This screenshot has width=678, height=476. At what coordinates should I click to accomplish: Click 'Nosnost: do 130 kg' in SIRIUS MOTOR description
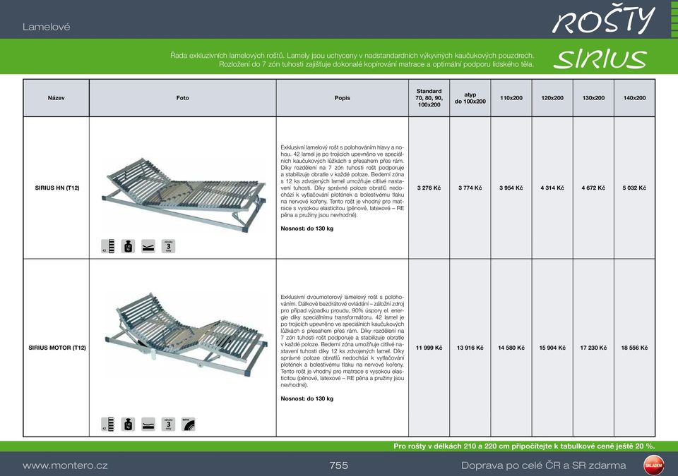coord(307,398)
